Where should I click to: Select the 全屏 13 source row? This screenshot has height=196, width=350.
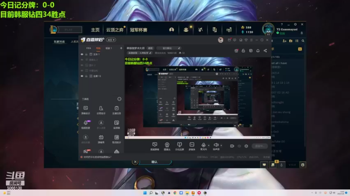point(101,76)
